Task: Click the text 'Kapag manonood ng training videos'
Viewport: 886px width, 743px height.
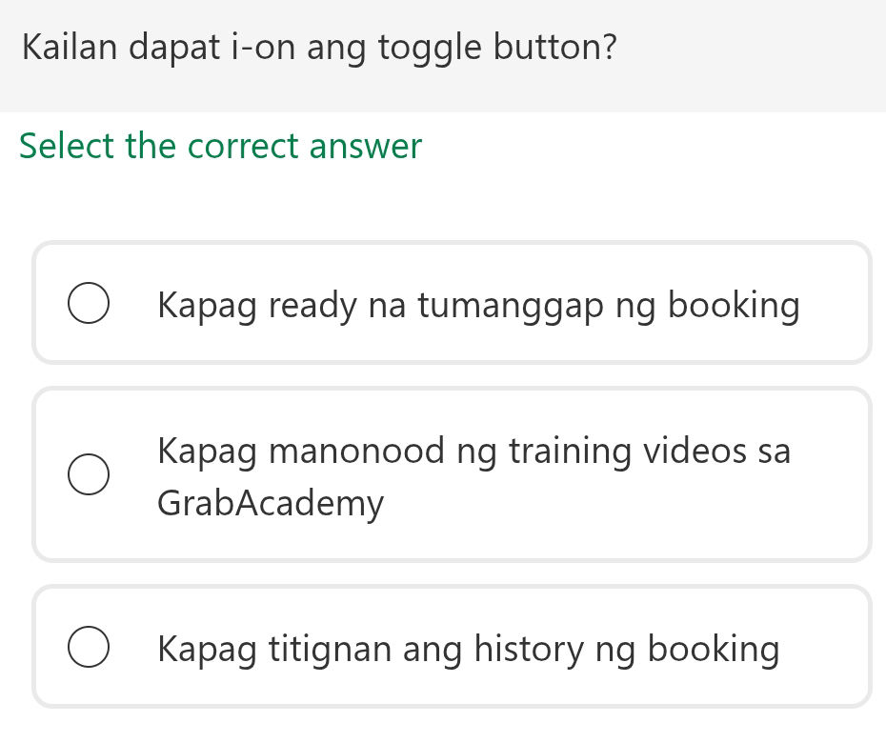Action: [x=473, y=451]
